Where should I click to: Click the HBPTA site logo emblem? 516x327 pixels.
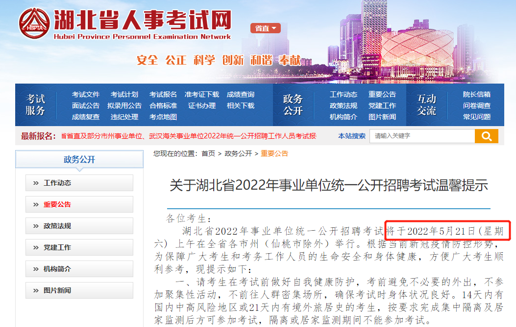pos(34,23)
